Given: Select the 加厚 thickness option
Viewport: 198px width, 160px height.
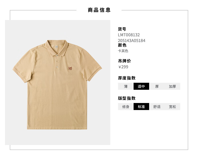Looking at the screenshot, I should click(172, 86).
